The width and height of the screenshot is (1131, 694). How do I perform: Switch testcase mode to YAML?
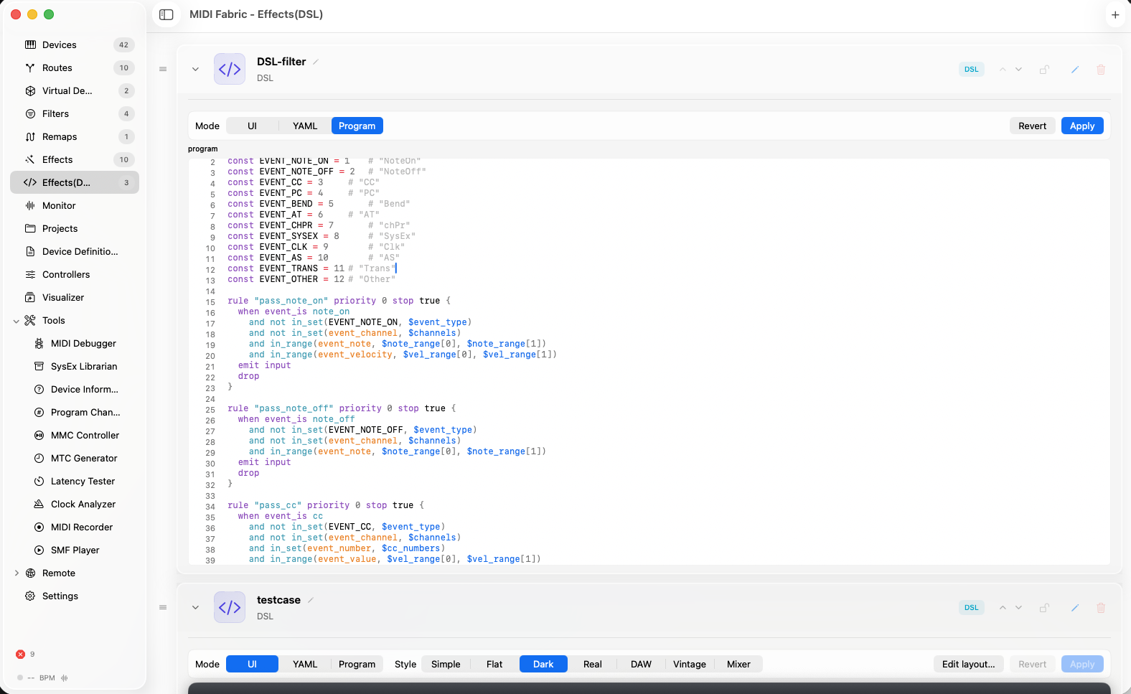305,664
